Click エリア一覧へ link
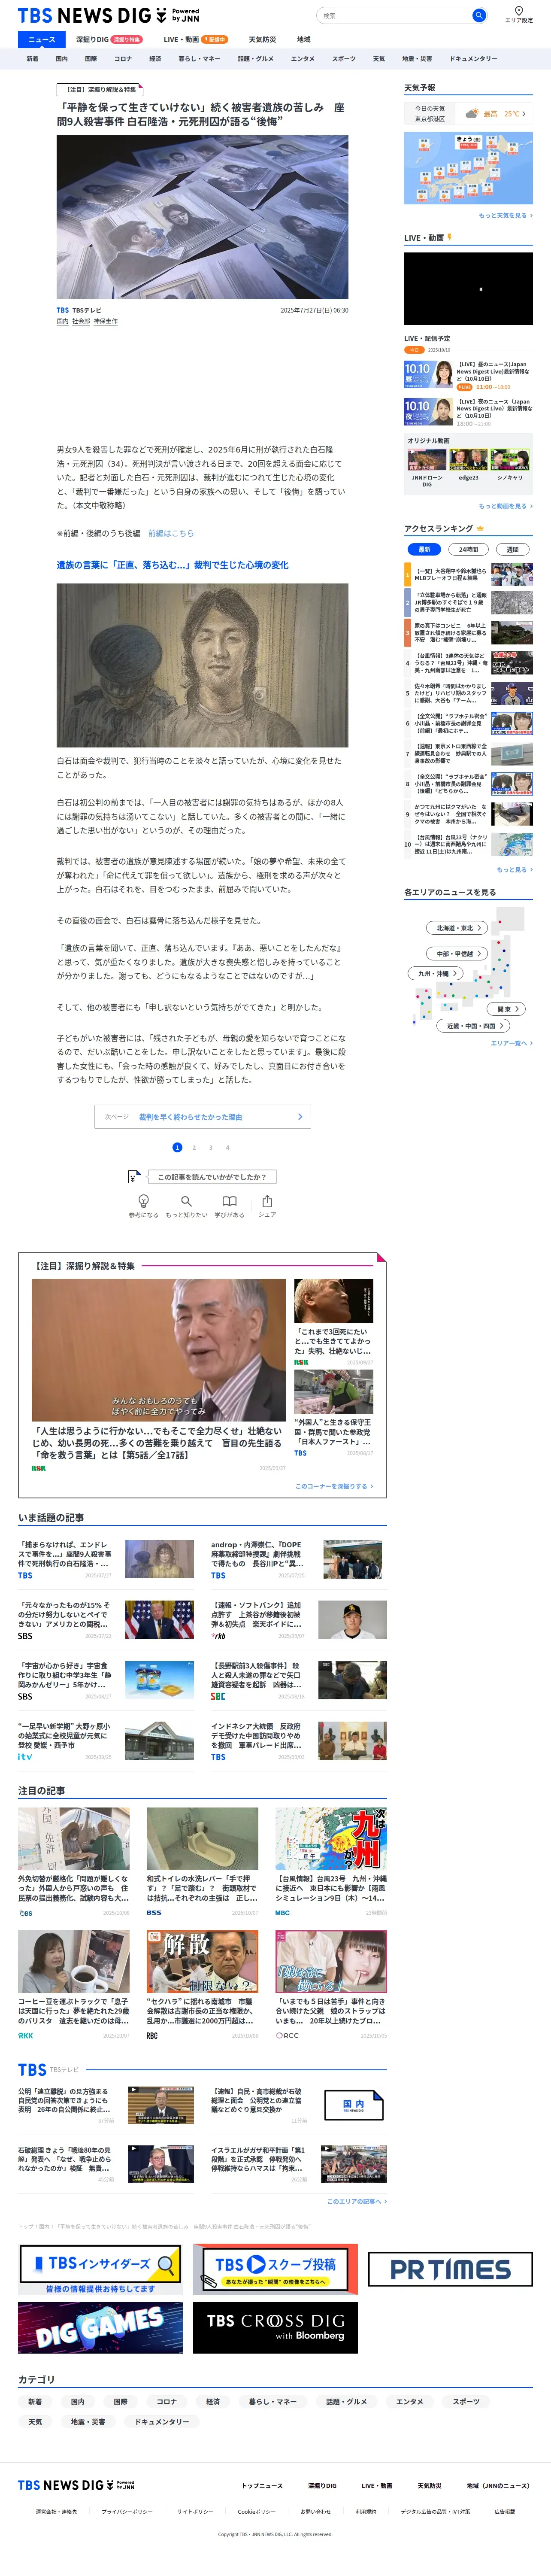This screenshot has width=551, height=2576. [511, 1043]
